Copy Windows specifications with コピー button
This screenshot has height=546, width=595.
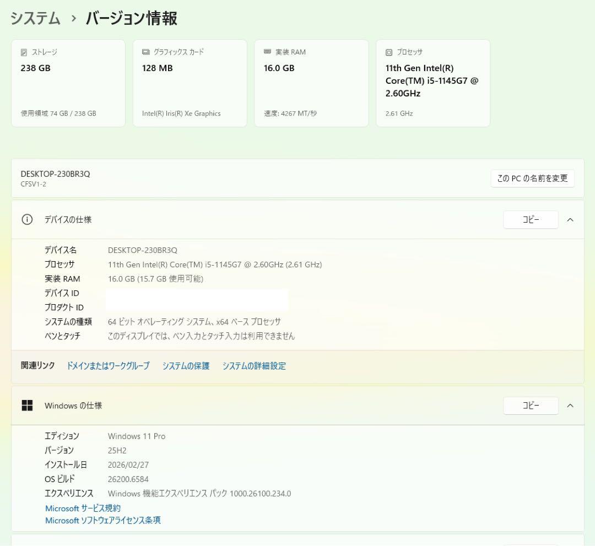point(531,406)
